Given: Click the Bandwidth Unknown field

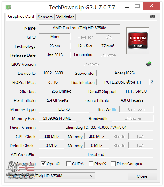Looking at the screenshot, I should pyautogui.click(x=133, y=119).
